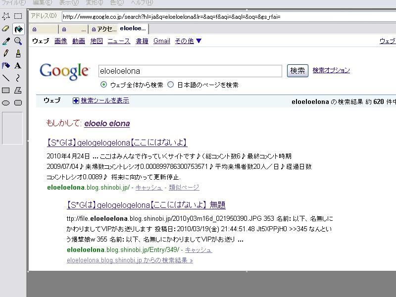Open the Gmail link
Screen dimensions: 396x297
tap(162, 41)
